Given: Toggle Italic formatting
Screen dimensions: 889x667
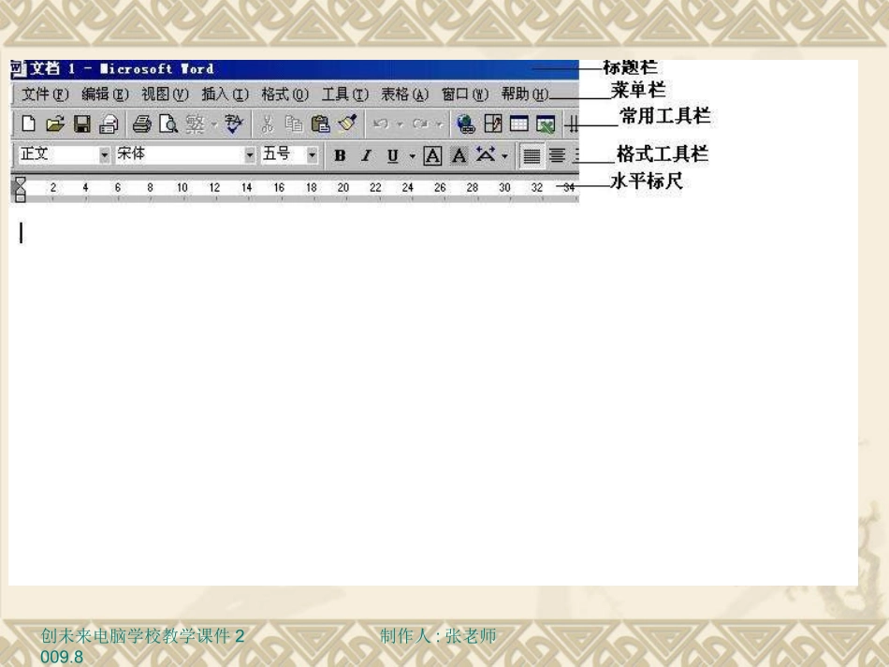Looking at the screenshot, I should pos(366,155).
